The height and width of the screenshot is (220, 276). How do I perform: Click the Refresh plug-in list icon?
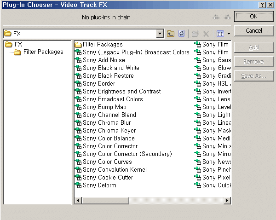[182, 33]
